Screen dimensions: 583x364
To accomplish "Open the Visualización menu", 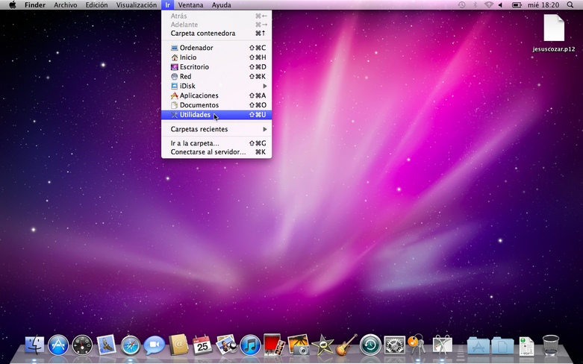I will [137, 4].
